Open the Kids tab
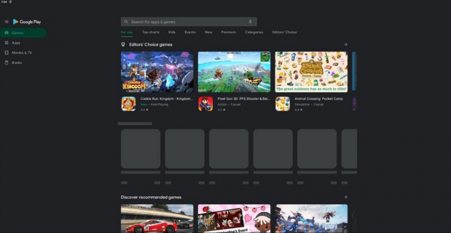Image resolution: width=451 pixels, height=233 pixels. pyautogui.click(x=172, y=32)
